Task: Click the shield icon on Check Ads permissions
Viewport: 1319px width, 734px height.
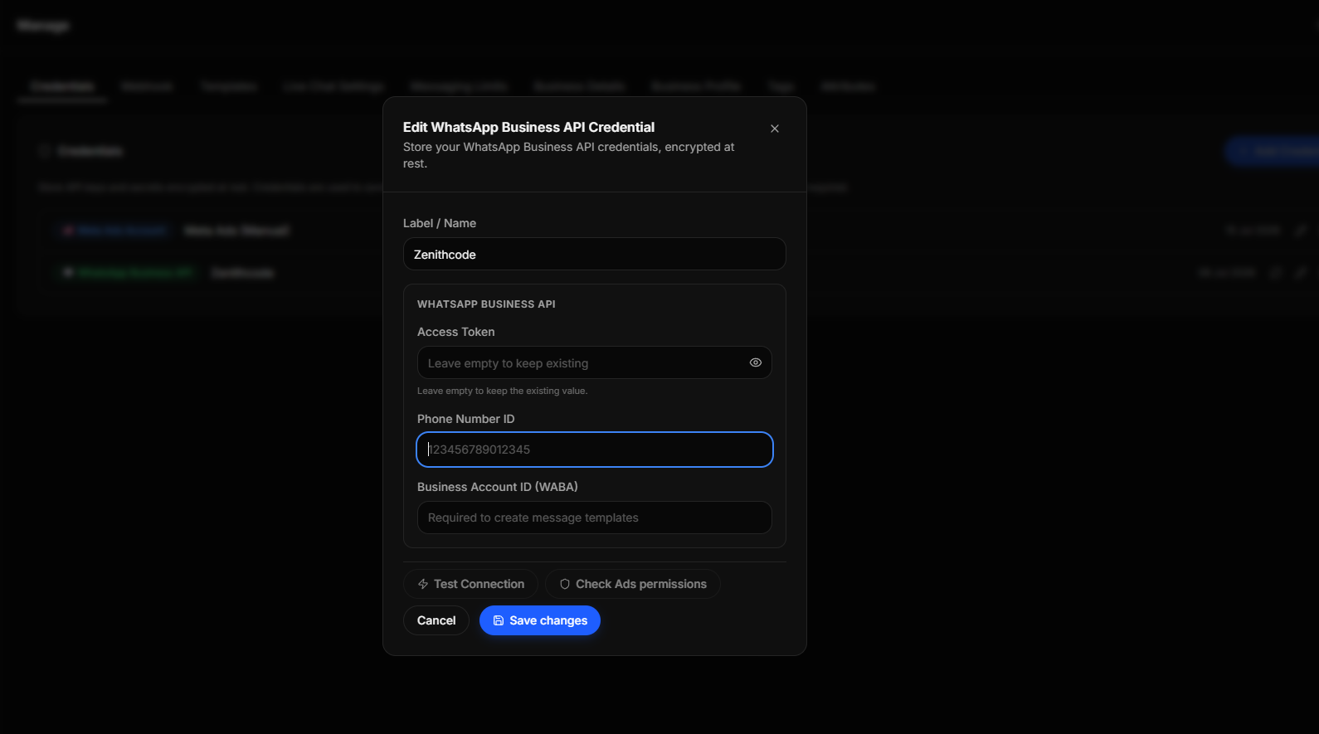Action: pyautogui.click(x=565, y=584)
